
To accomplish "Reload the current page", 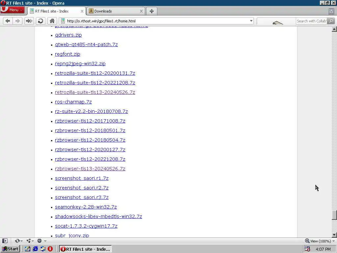I will (40, 21).
